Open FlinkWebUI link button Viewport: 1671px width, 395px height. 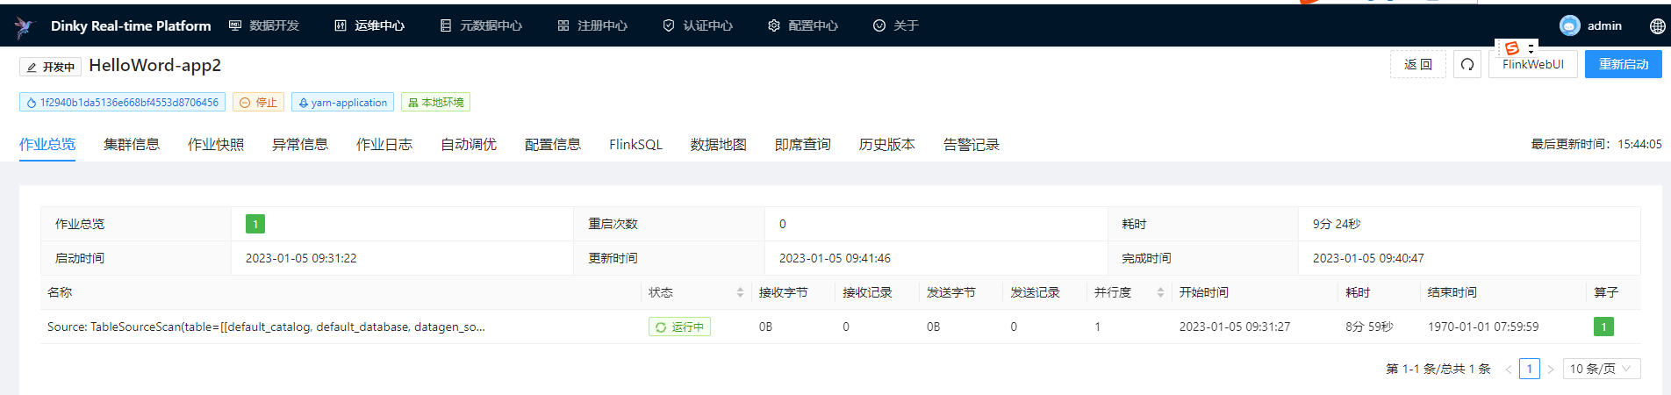tap(1533, 64)
